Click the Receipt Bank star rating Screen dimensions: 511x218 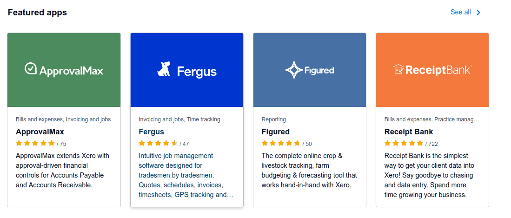point(404,143)
